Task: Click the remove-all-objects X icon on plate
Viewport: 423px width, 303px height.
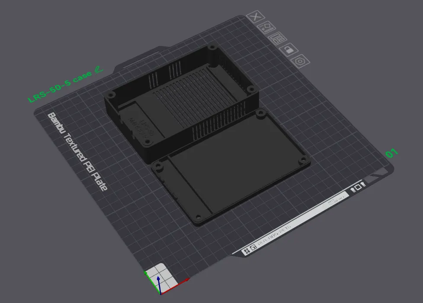Action: [x=255, y=17]
